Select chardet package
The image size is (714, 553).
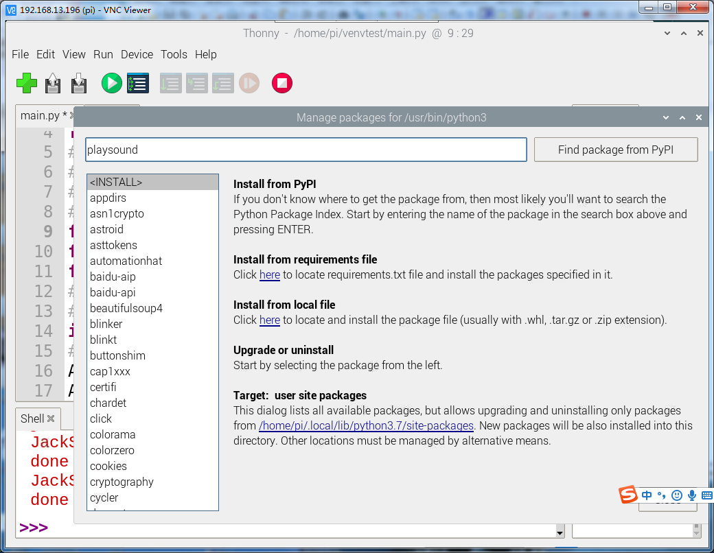click(152, 403)
